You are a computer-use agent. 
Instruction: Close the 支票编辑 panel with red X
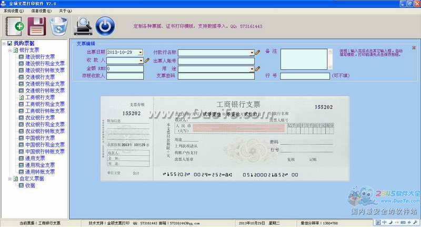click(x=414, y=48)
